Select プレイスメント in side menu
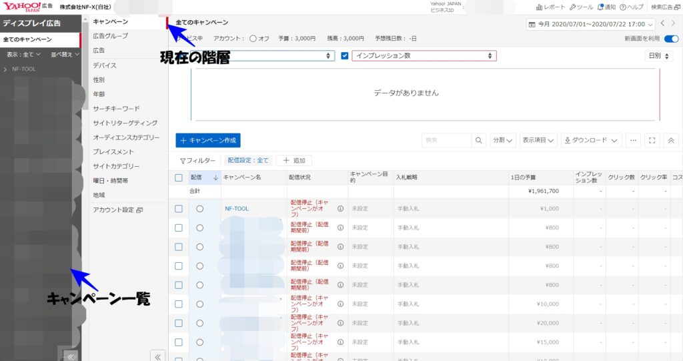Image resolution: width=683 pixels, height=361 pixels. (113, 151)
